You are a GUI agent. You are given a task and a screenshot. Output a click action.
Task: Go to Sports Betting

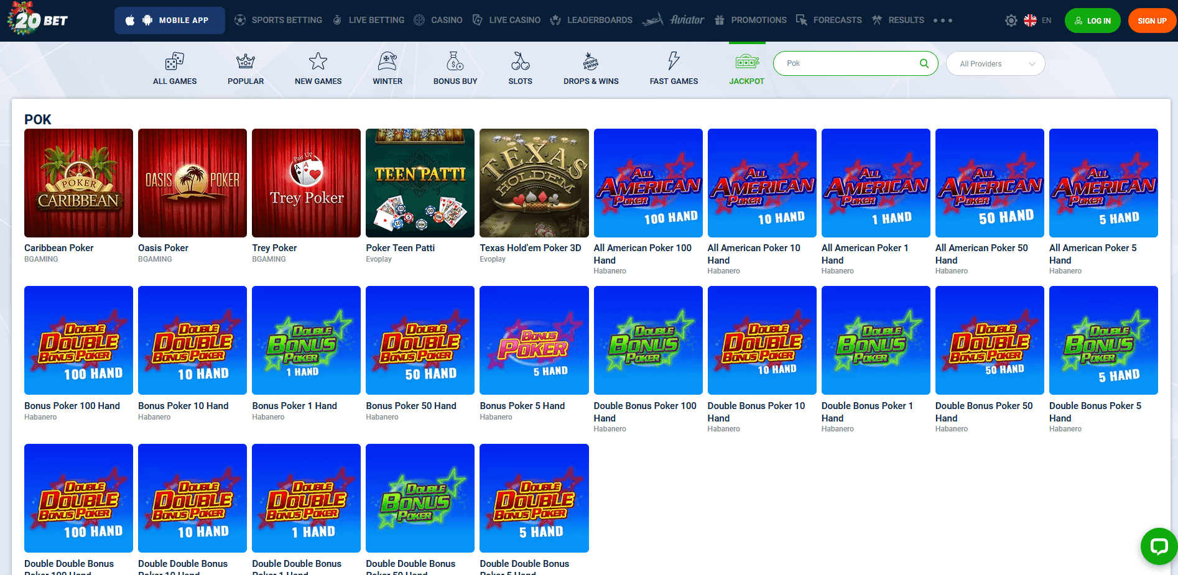[279, 20]
